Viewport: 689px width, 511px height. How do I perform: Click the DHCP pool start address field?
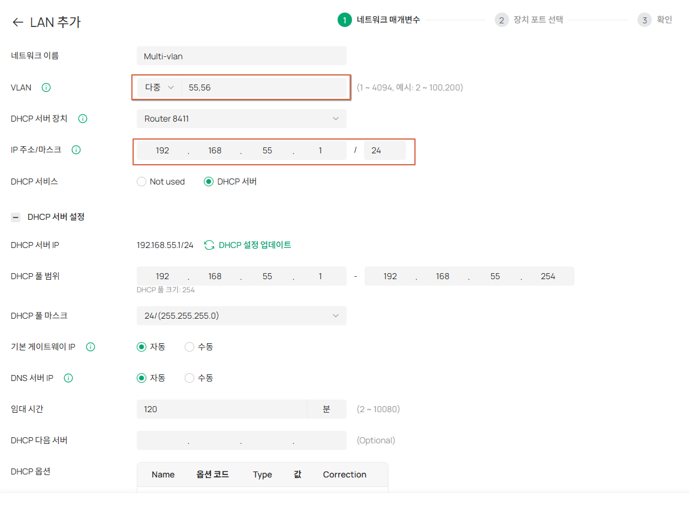241,276
